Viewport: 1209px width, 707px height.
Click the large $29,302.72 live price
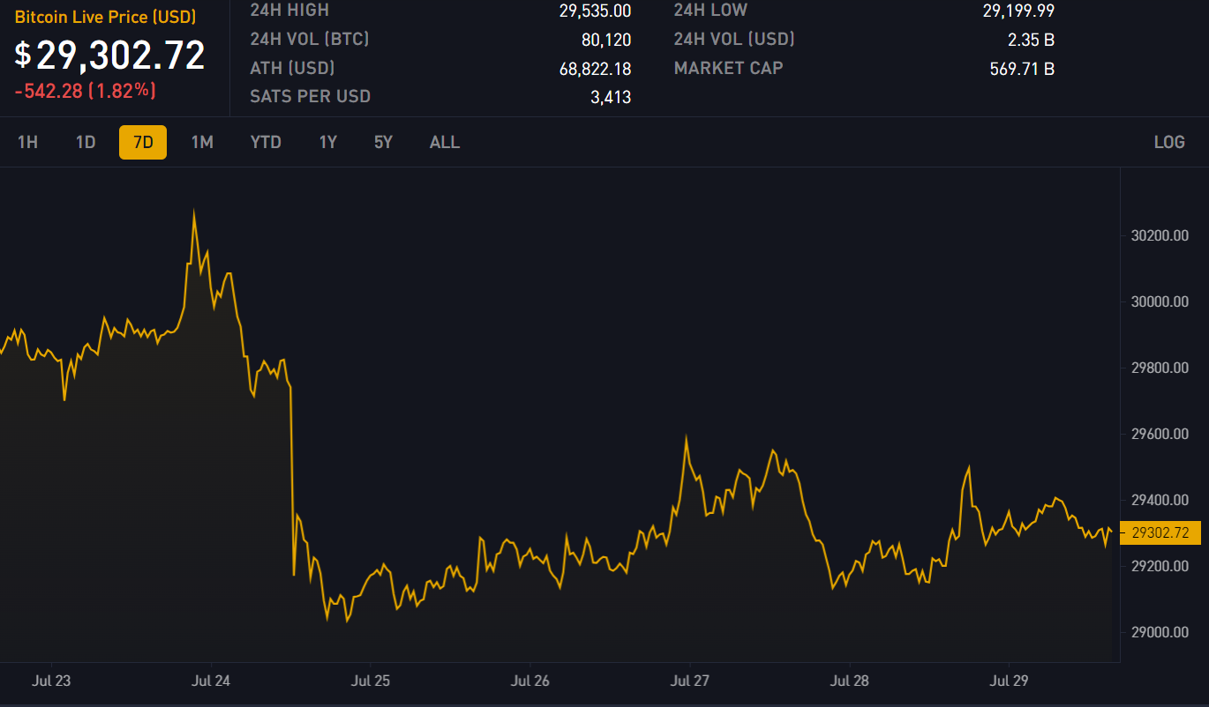(x=110, y=56)
